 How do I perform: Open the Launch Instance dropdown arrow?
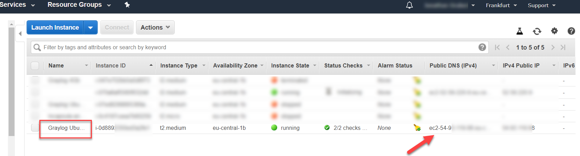click(x=90, y=28)
